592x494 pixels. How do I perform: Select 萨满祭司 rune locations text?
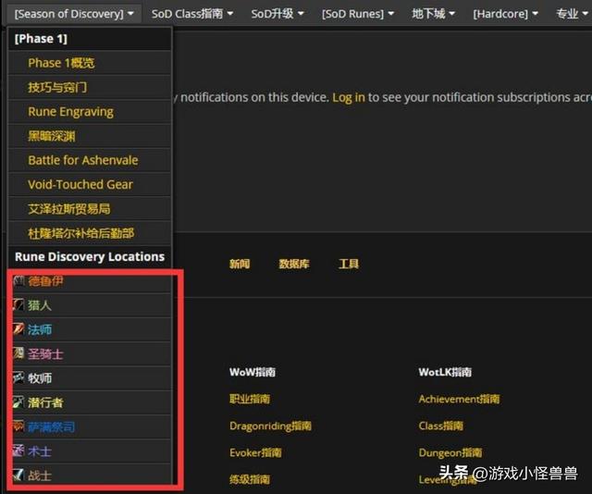pyautogui.click(x=52, y=426)
